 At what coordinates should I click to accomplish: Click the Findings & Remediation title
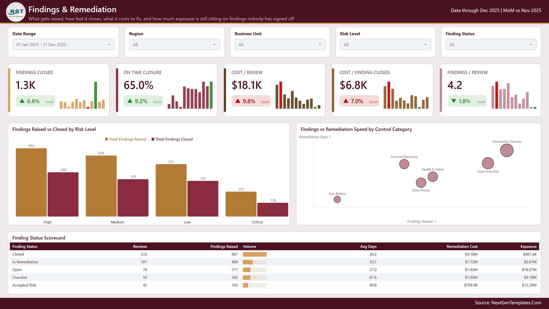[72, 9]
